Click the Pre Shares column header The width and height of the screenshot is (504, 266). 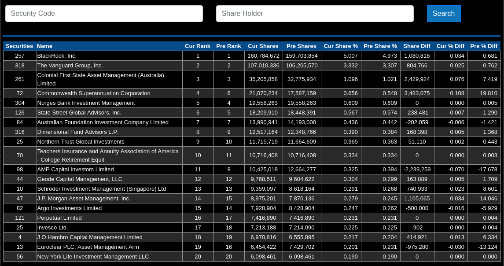tap(301, 46)
